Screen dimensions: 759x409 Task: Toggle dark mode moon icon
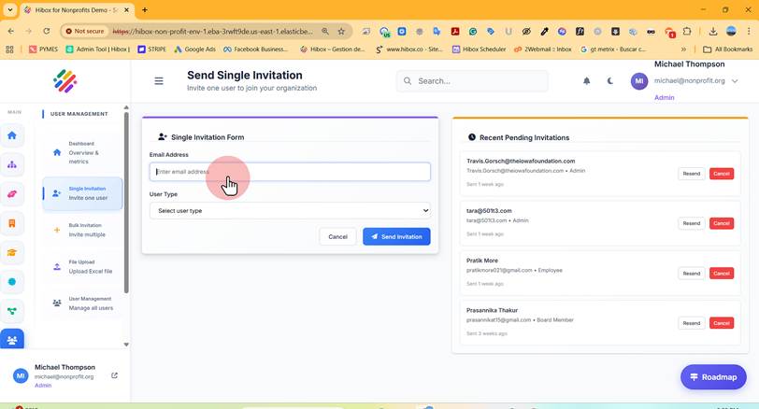pyautogui.click(x=609, y=80)
